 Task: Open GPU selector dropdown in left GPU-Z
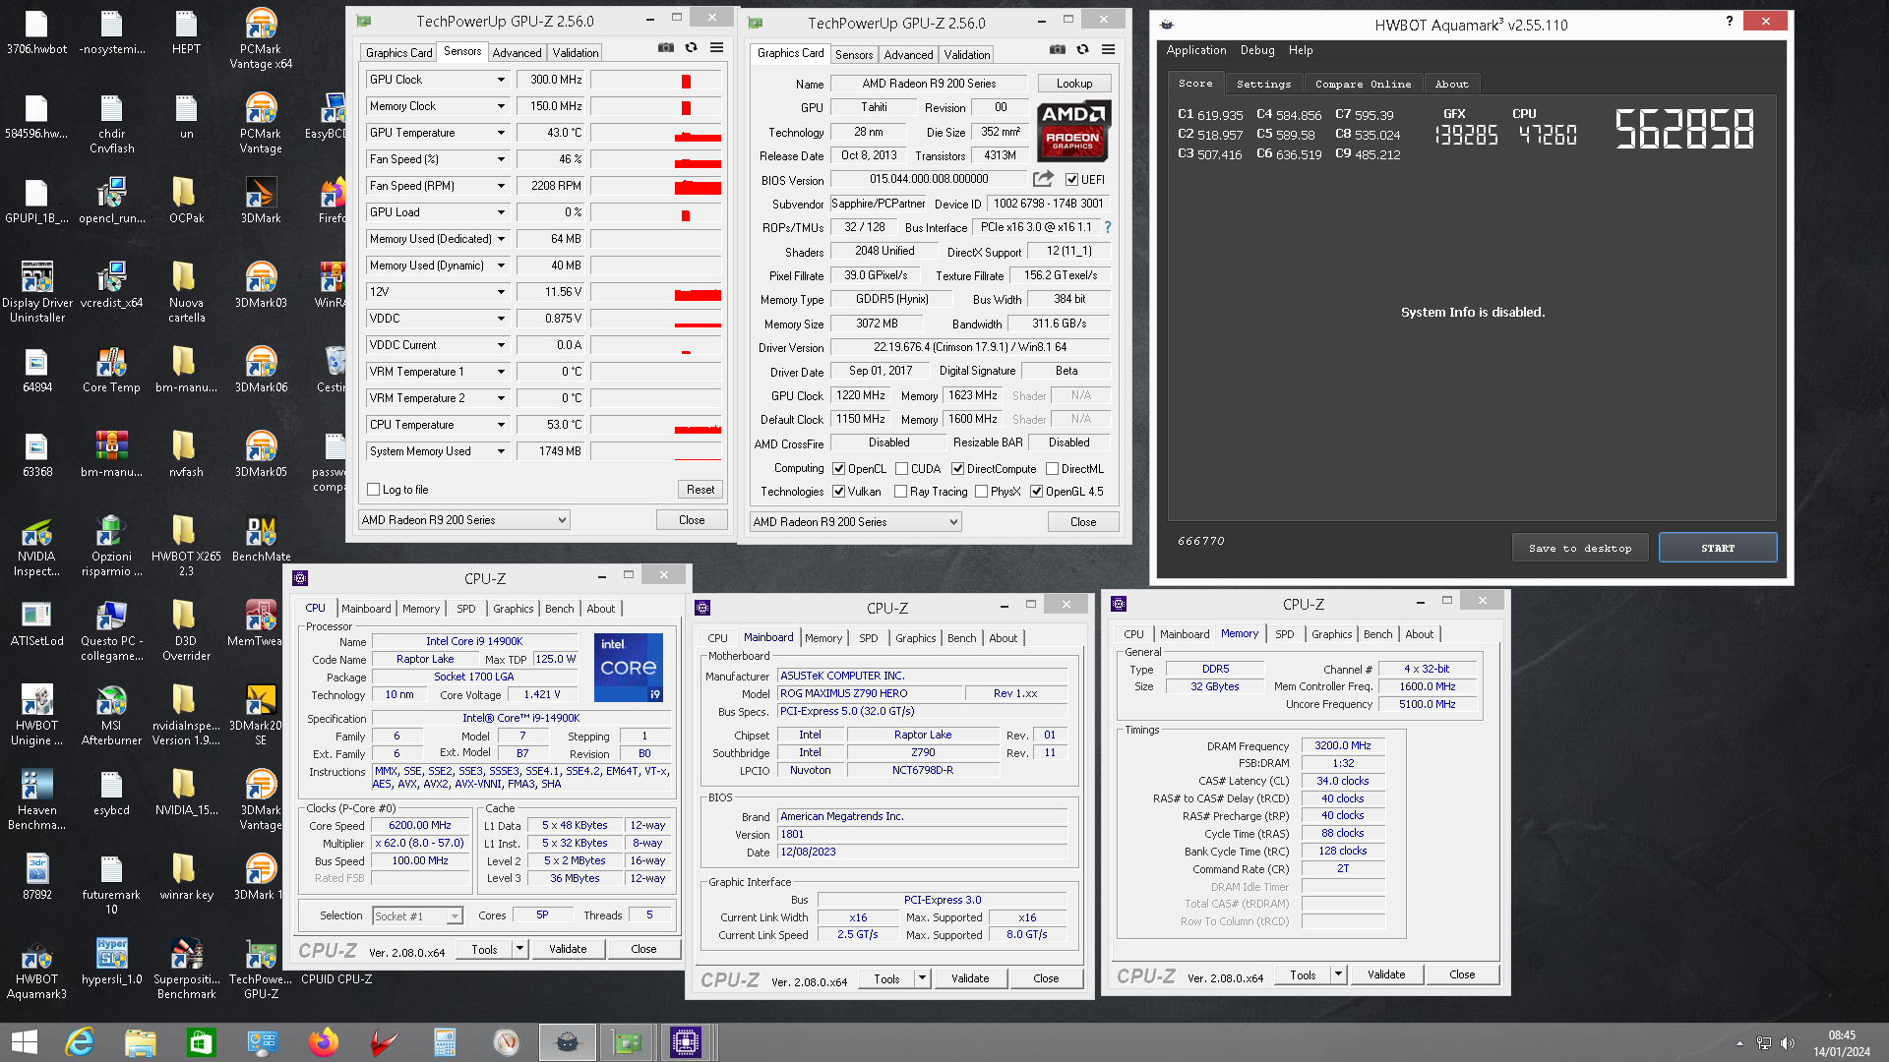(x=464, y=520)
